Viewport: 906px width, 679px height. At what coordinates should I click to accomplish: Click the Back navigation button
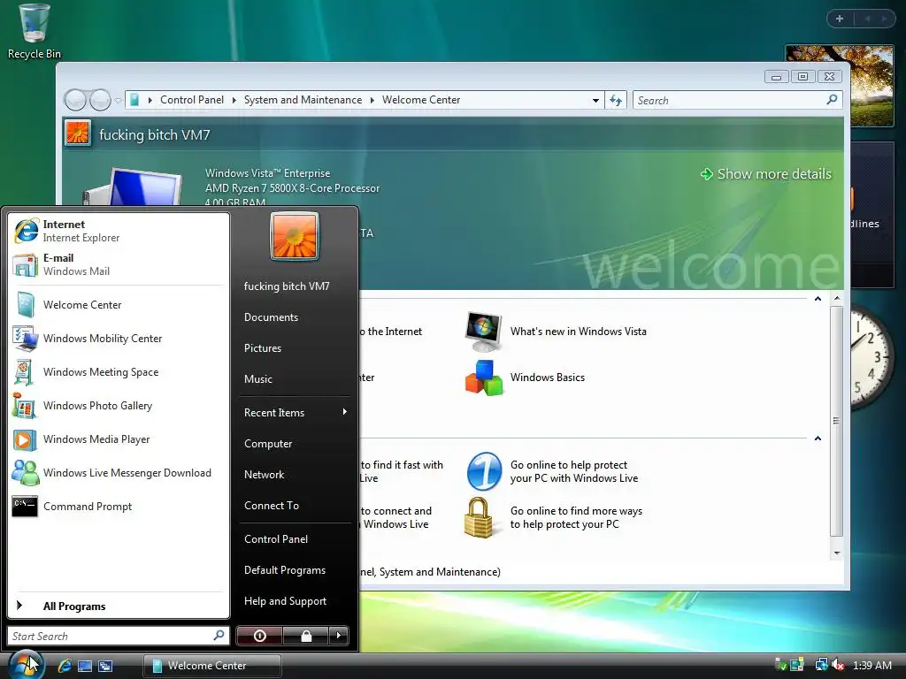[x=76, y=101]
